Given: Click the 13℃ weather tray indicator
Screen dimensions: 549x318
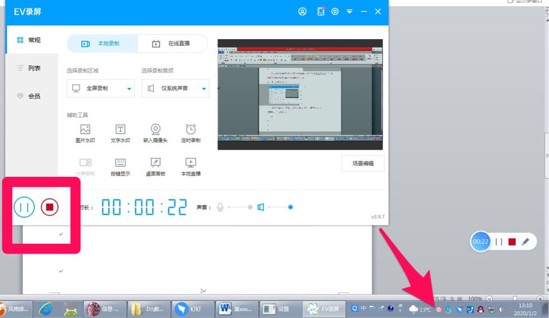Looking at the screenshot, I should (x=420, y=309).
